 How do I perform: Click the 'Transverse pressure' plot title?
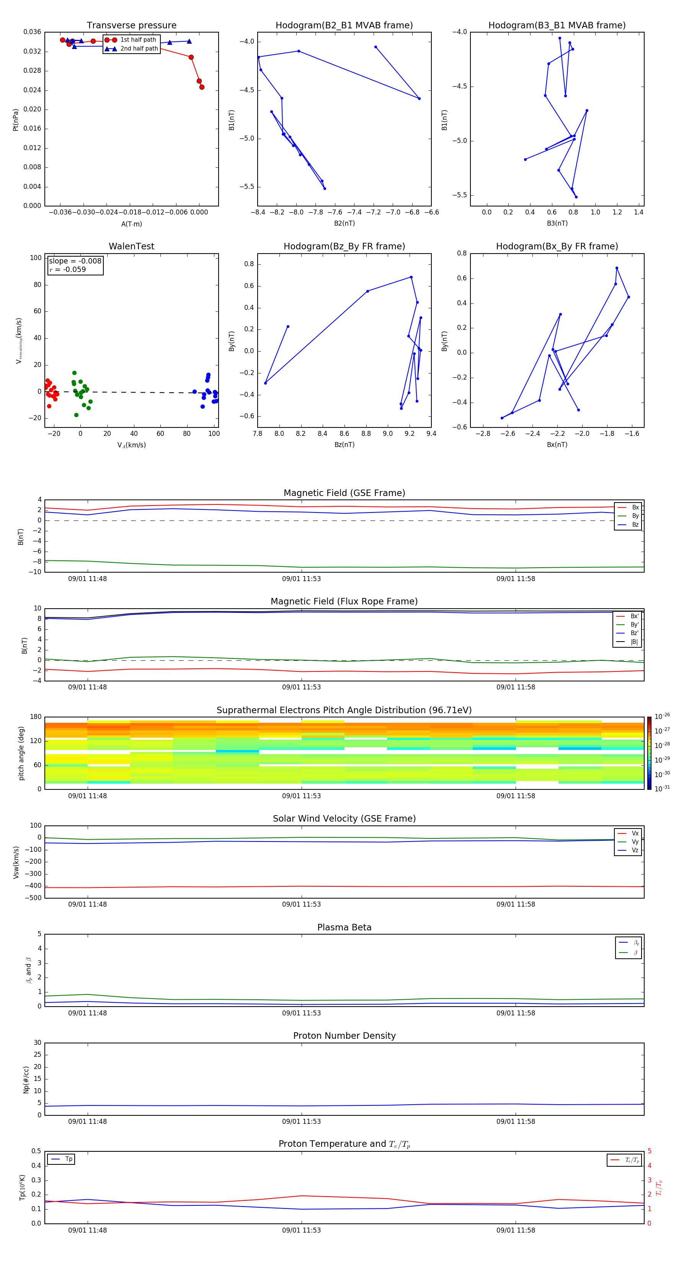tap(131, 26)
